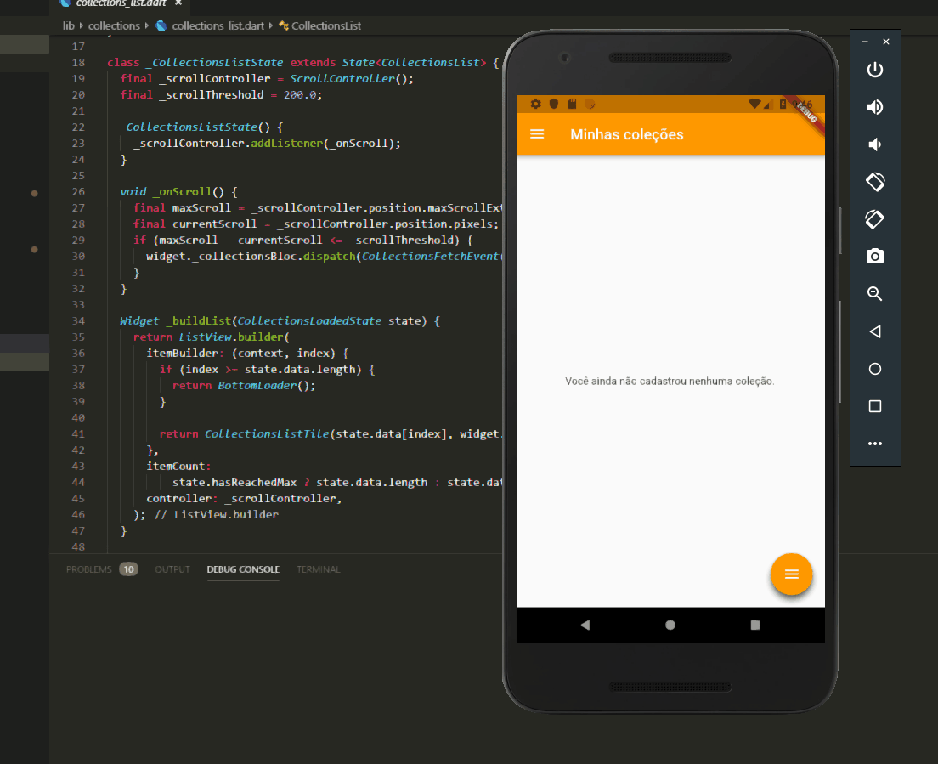Click line number 18 in gutter
The height and width of the screenshot is (764, 938).
(x=78, y=63)
